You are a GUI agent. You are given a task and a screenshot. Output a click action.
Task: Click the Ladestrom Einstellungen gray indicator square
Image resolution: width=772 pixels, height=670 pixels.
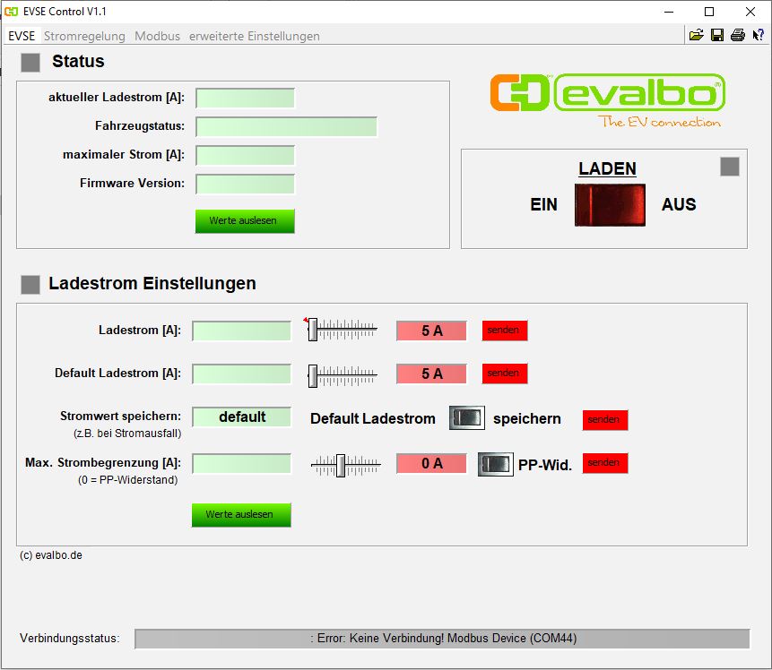30,284
